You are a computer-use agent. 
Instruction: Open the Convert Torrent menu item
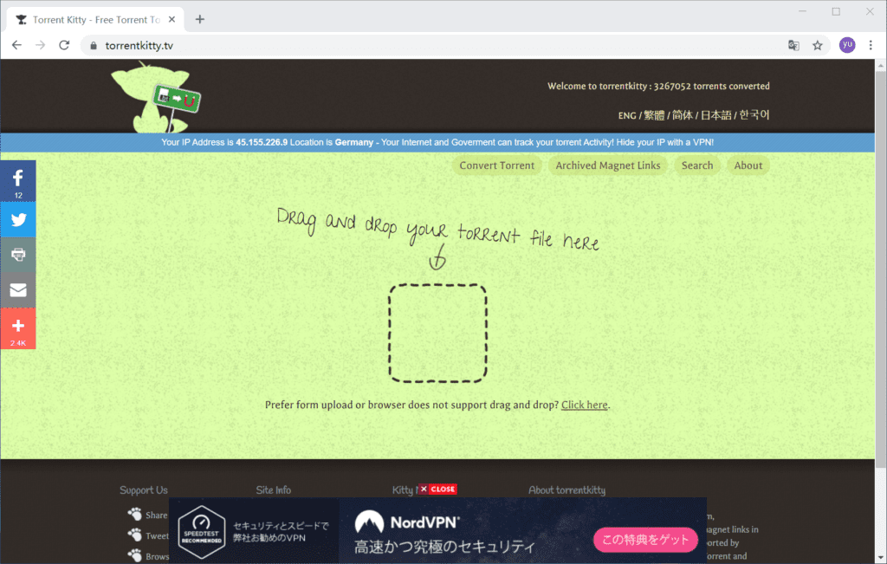click(496, 165)
